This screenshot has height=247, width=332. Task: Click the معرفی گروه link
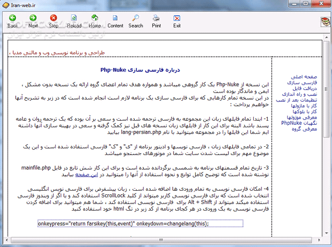point(303,129)
